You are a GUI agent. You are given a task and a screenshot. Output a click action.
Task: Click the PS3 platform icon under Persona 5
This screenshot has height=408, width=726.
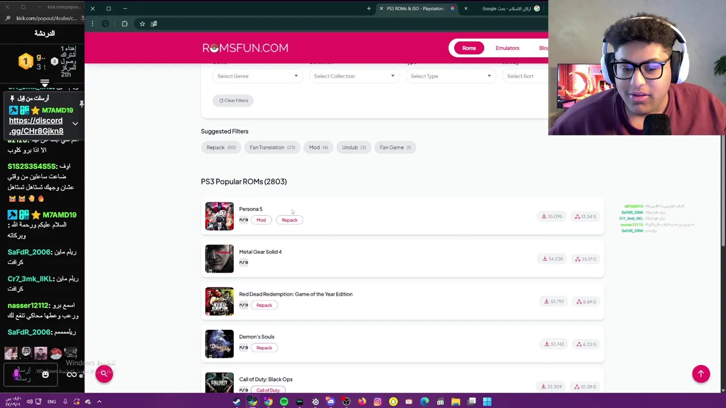click(244, 220)
